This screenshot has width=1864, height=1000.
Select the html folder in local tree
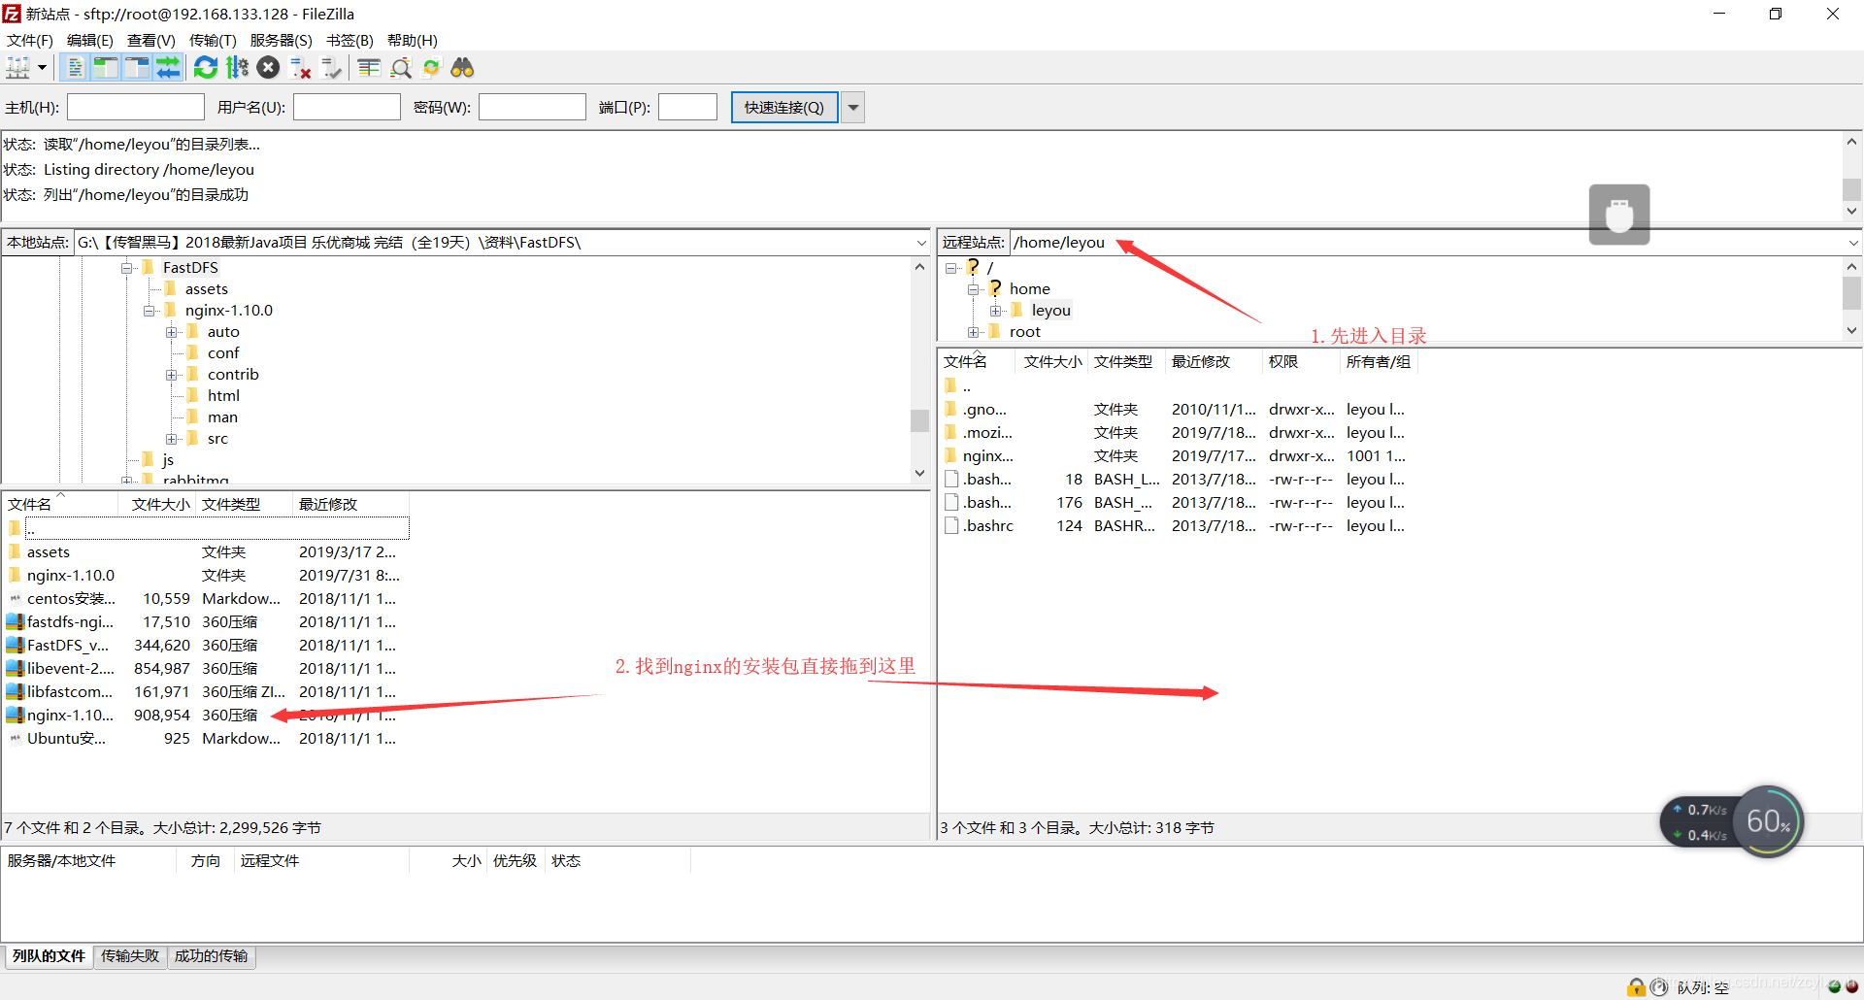point(223,396)
